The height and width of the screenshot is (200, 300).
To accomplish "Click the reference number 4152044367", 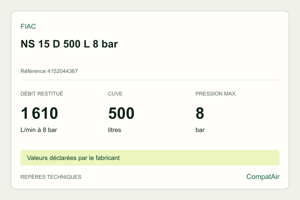I will click(62, 71).
